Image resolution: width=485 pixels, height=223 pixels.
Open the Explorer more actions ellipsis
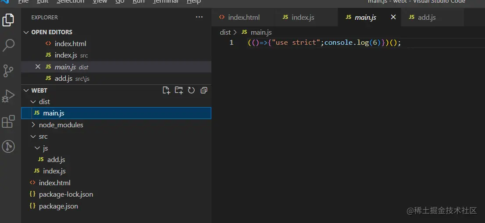point(200,18)
